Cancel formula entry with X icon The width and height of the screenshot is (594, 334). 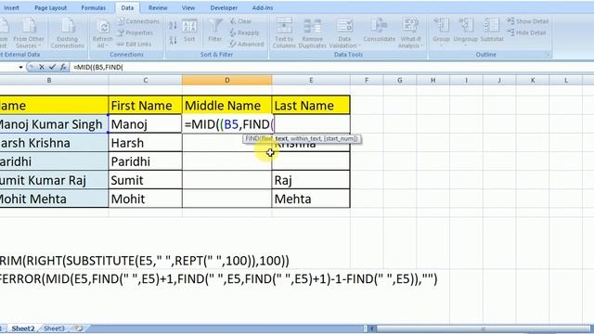coord(41,67)
